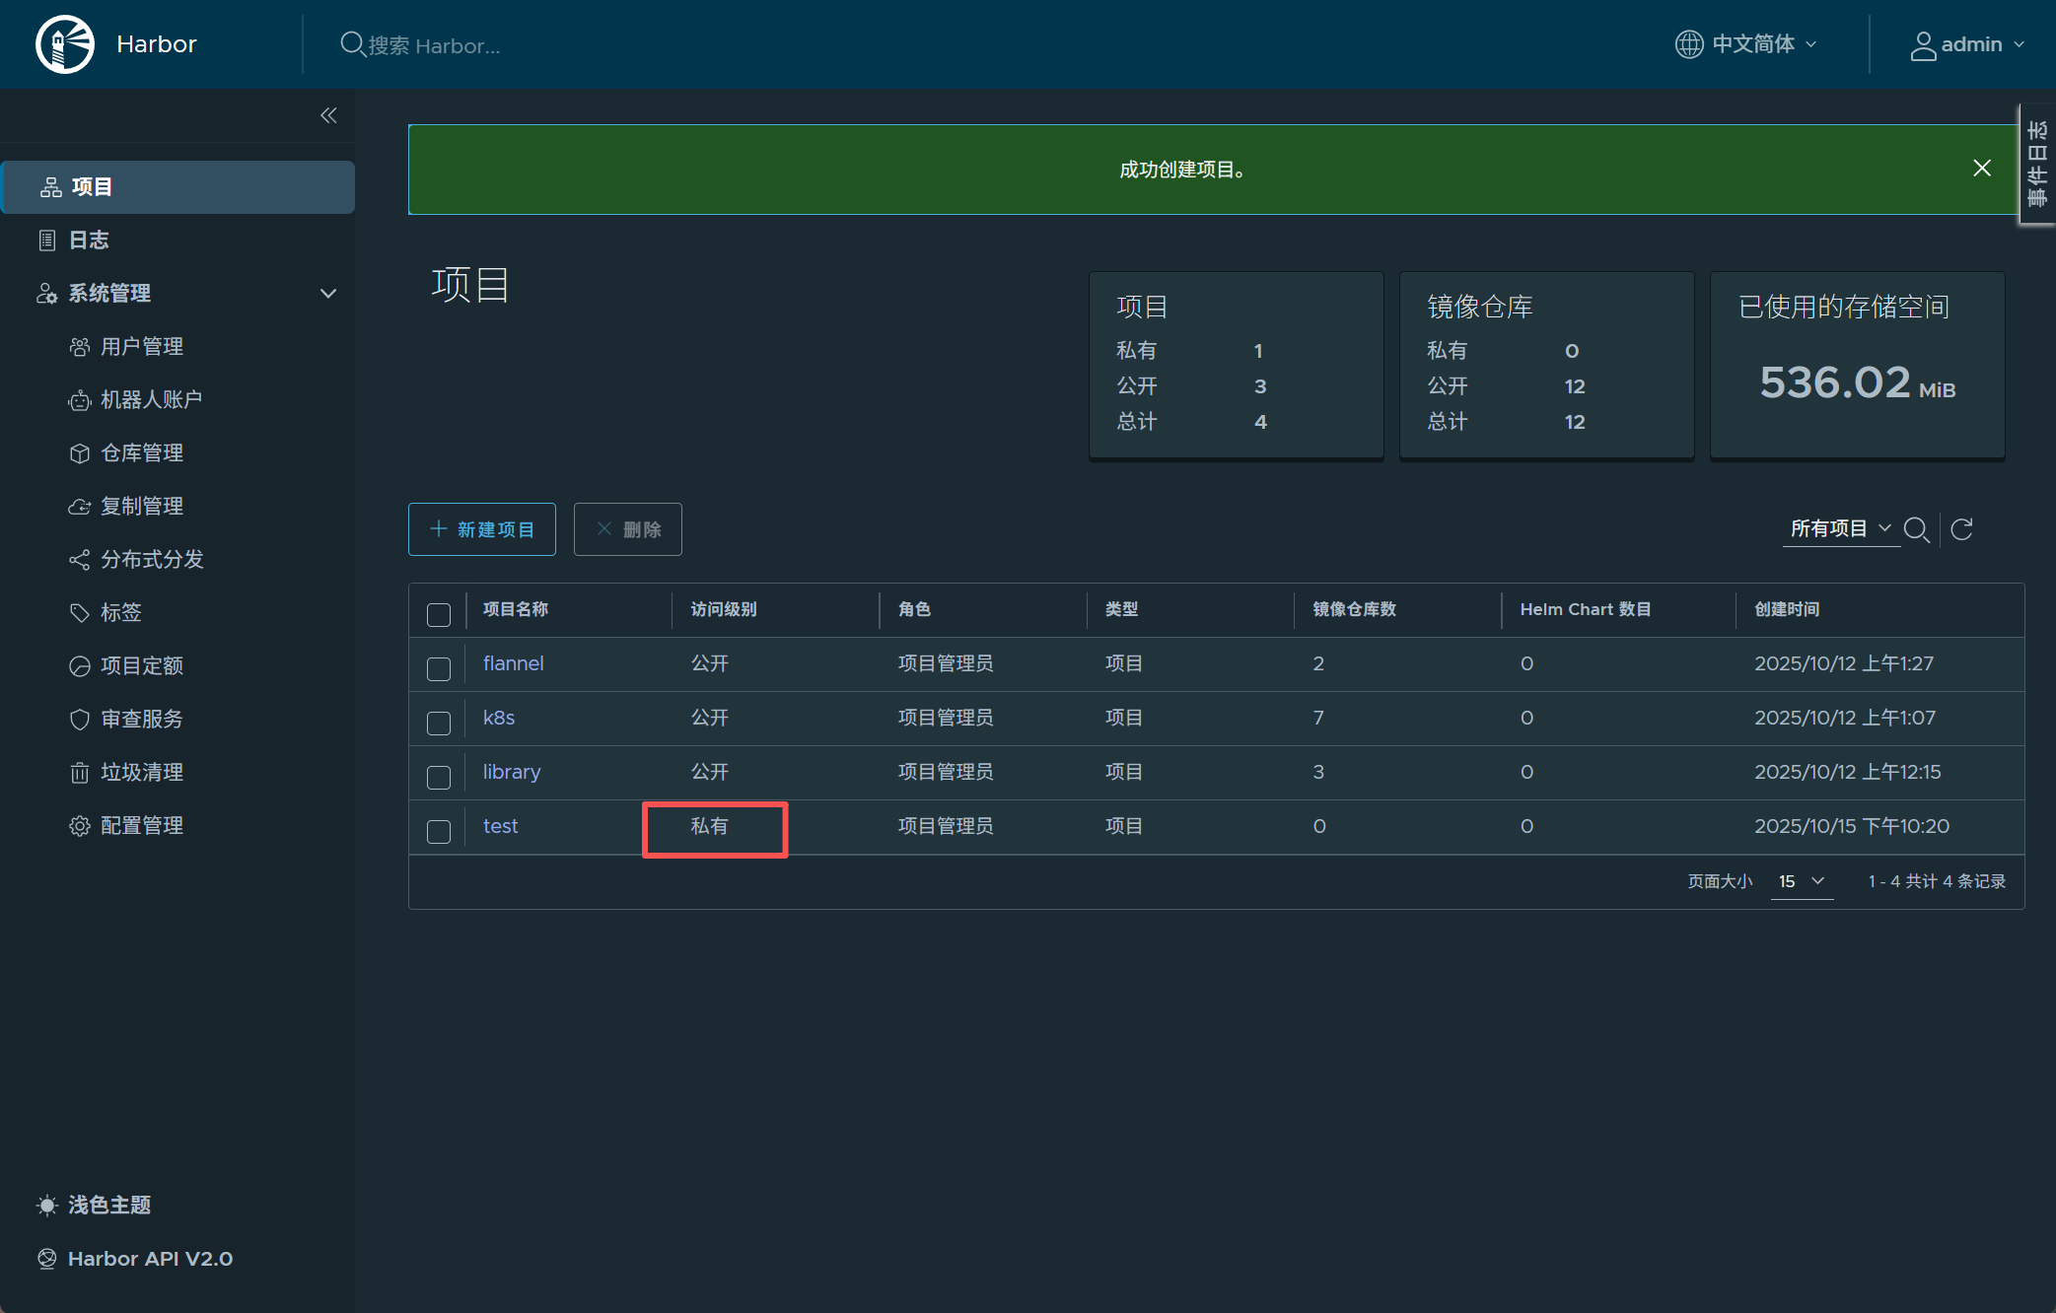Click the Harbor API V2.0 icon

point(46,1259)
